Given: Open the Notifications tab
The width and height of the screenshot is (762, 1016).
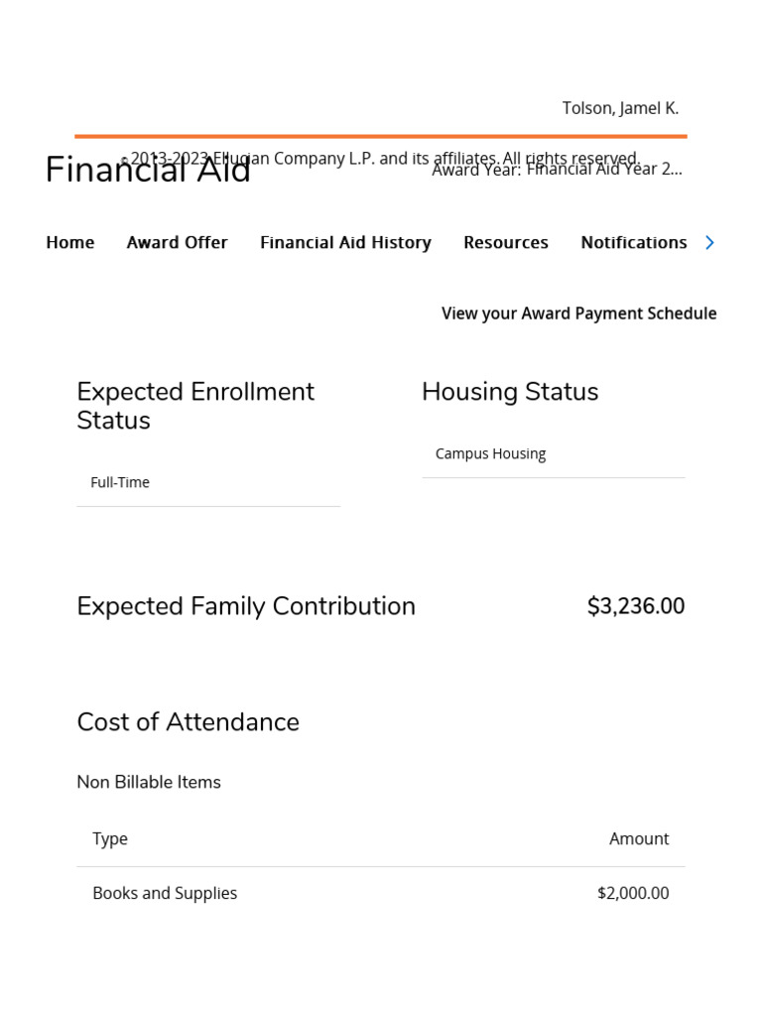Looking at the screenshot, I should pos(633,242).
